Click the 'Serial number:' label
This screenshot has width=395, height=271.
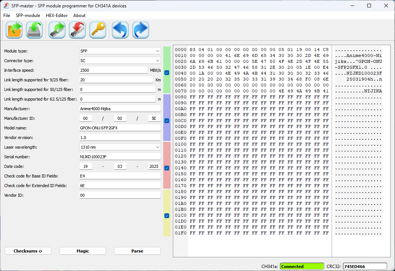pos(17,156)
